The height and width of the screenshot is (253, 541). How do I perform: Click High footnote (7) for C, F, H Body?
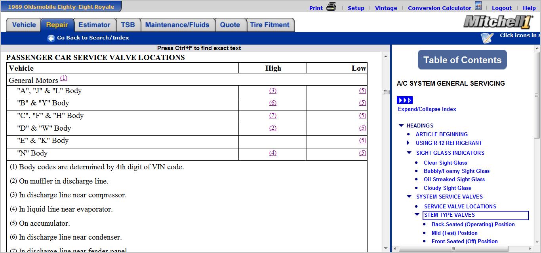pyautogui.click(x=273, y=116)
